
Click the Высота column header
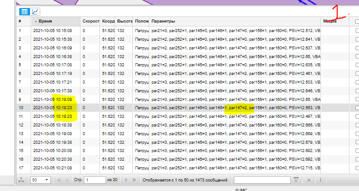coord(124,21)
